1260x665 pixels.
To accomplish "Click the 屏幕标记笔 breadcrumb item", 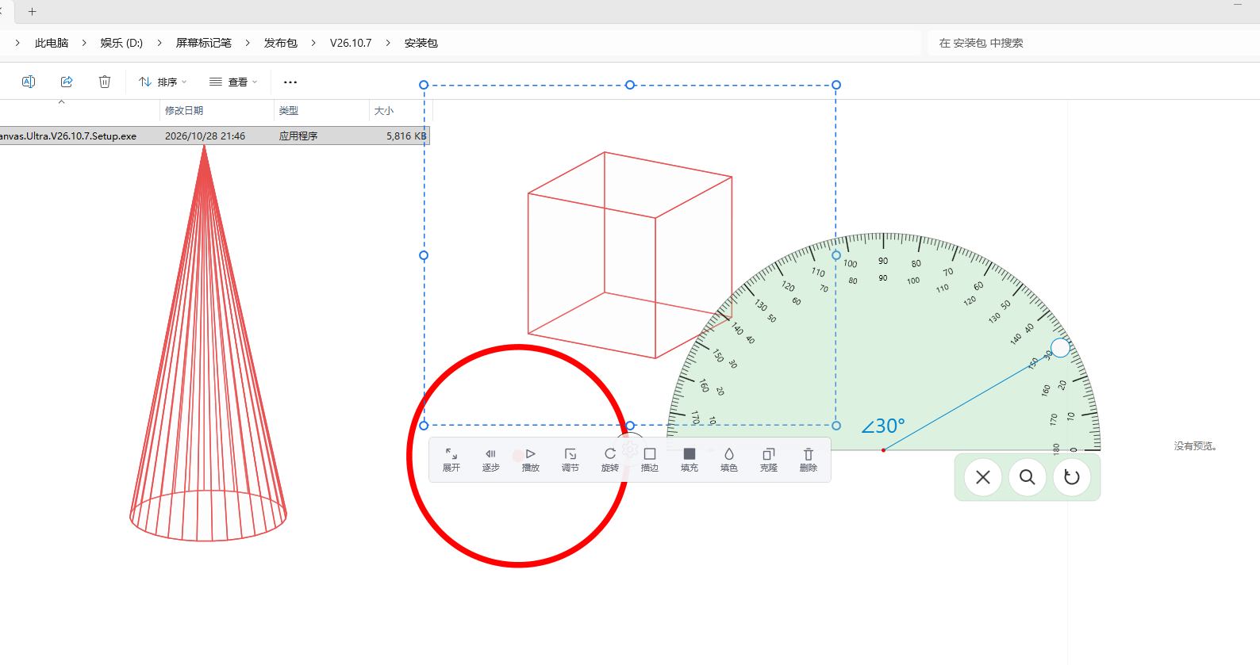I will 204,43.
